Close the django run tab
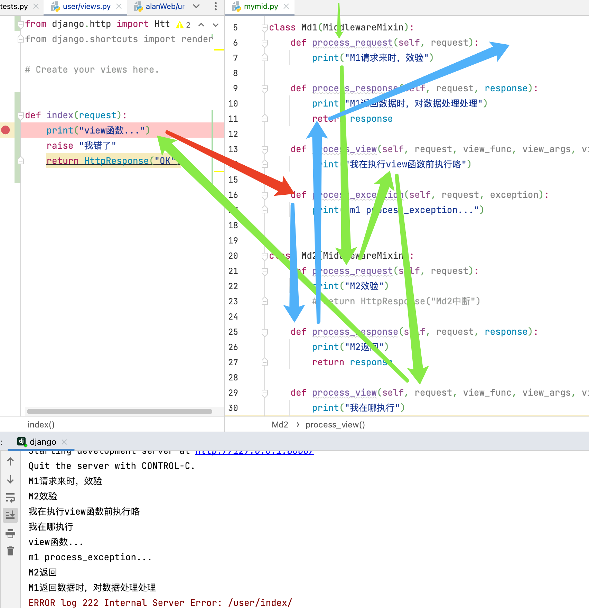The width and height of the screenshot is (589, 608). tap(64, 442)
